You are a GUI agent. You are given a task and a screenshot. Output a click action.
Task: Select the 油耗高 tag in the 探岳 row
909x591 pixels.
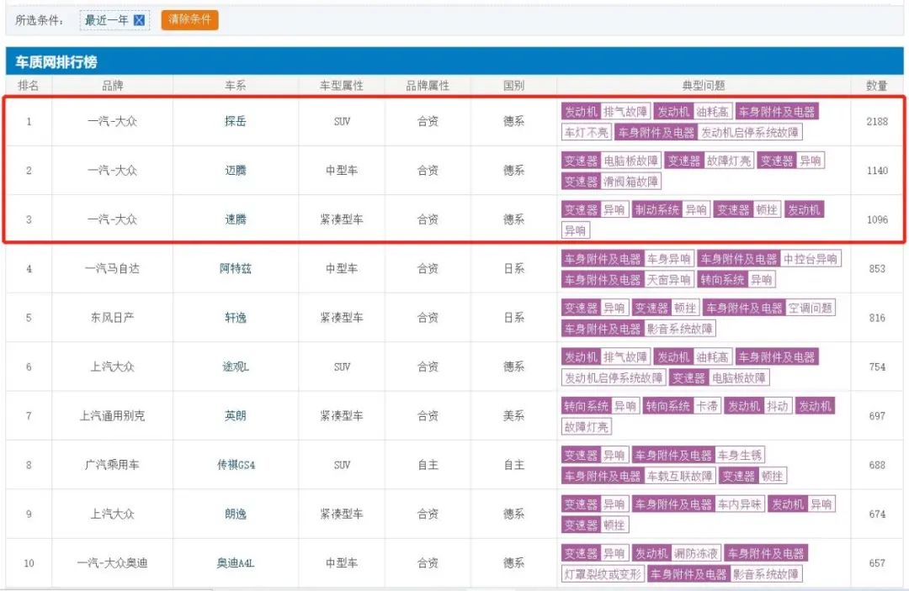[x=712, y=112]
